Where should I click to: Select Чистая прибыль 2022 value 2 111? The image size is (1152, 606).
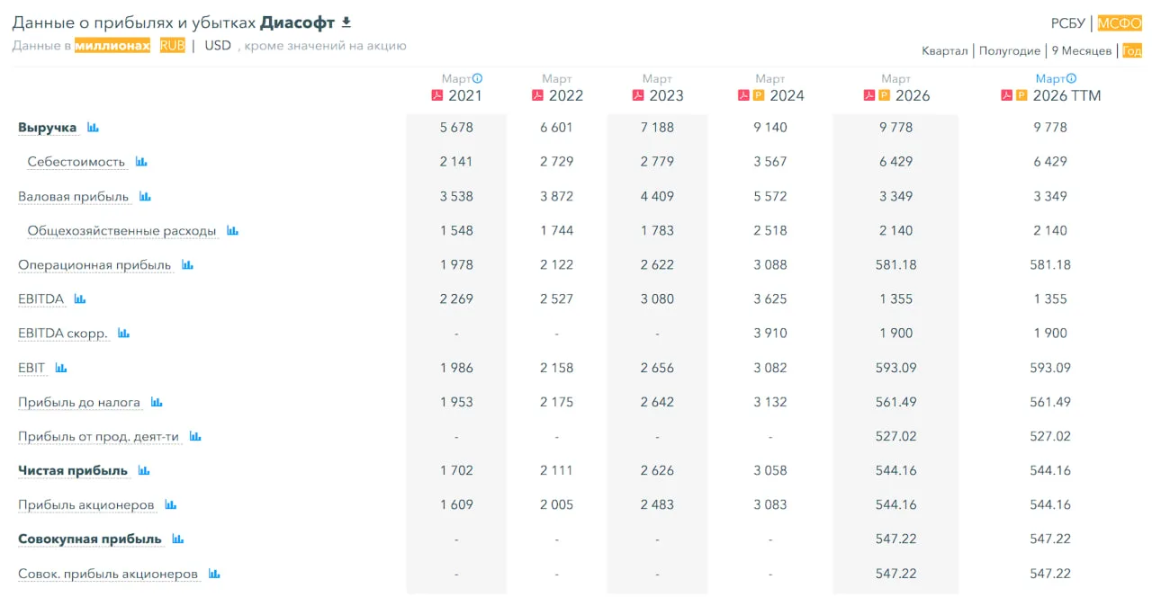pos(557,470)
